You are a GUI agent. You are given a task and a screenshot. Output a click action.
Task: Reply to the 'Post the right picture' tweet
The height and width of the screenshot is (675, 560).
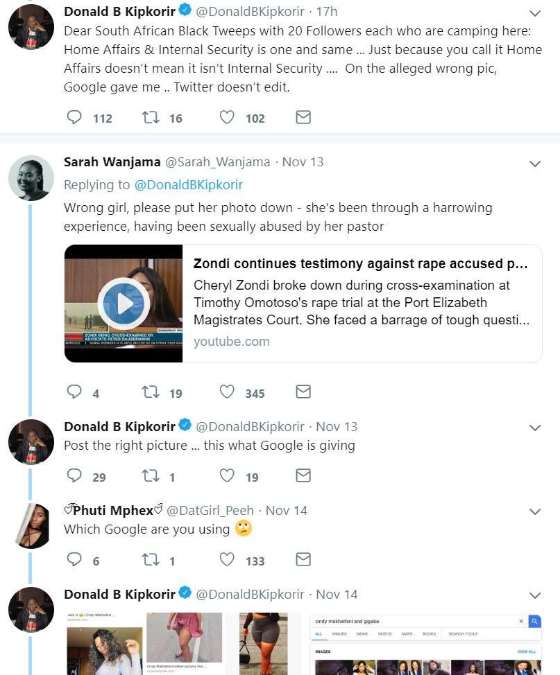tap(74, 476)
